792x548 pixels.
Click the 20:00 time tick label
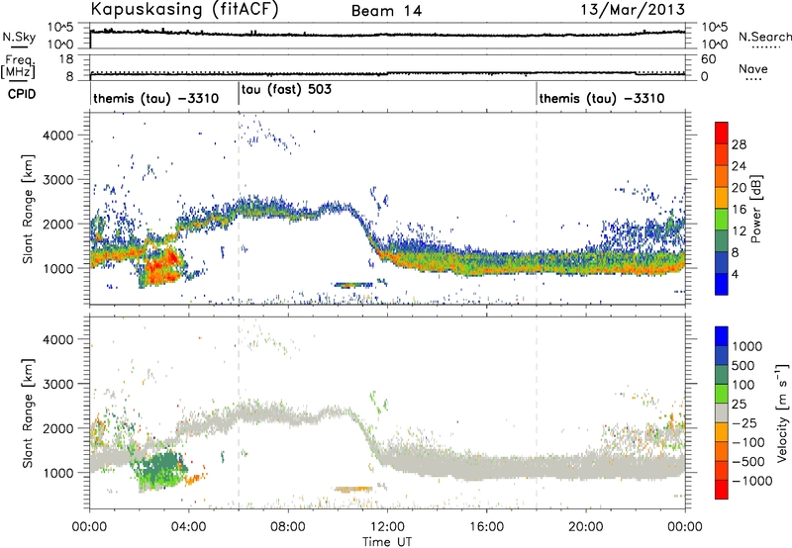(x=586, y=527)
